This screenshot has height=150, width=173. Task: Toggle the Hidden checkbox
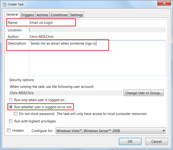point(9,131)
